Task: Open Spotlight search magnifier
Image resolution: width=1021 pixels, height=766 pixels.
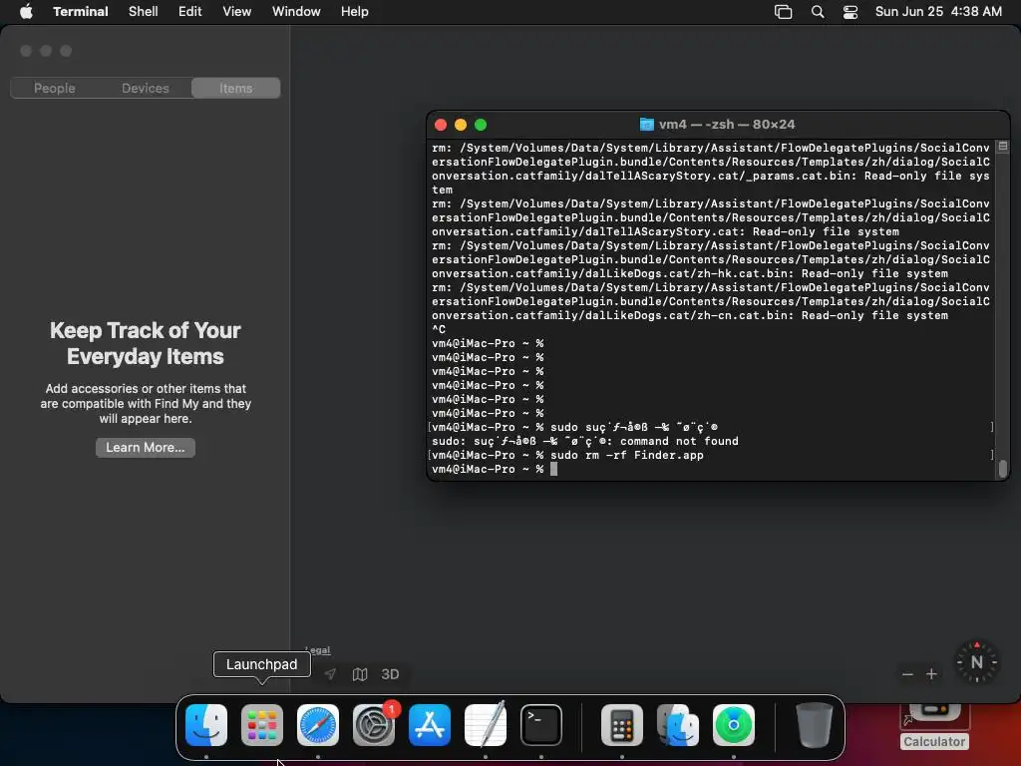Action: (x=818, y=12)
